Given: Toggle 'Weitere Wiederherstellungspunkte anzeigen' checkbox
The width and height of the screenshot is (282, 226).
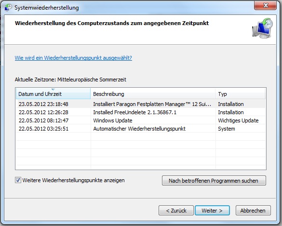Looking at the screenshot, I should click(x=18, y=180).
